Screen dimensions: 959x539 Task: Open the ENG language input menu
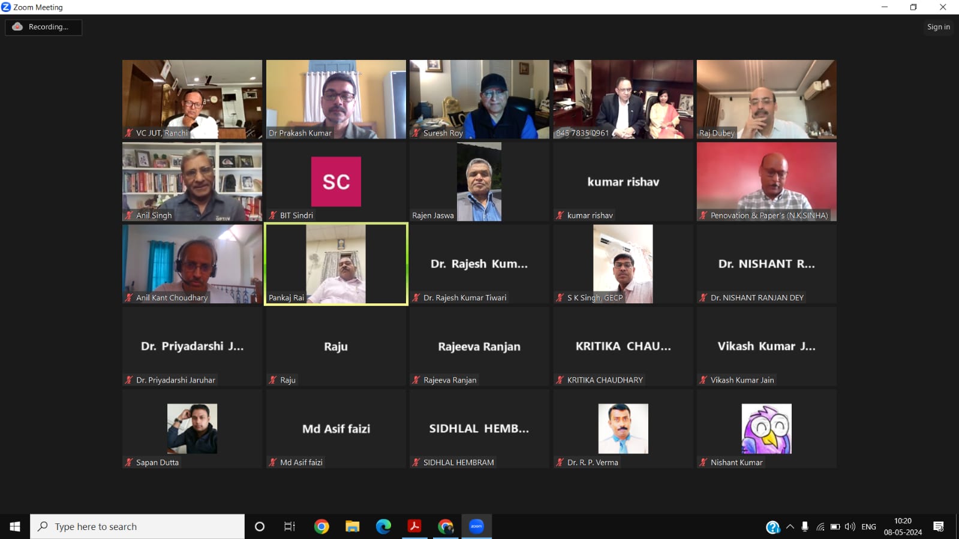[868, 526]
